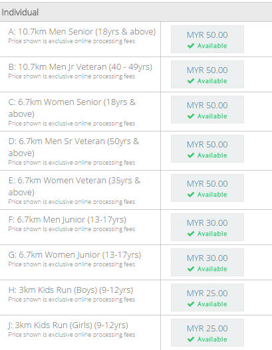This screenshot has width=272, height=350.
Task: Click E: 6.7km Women Veteran category name
Action: [74, 186]
